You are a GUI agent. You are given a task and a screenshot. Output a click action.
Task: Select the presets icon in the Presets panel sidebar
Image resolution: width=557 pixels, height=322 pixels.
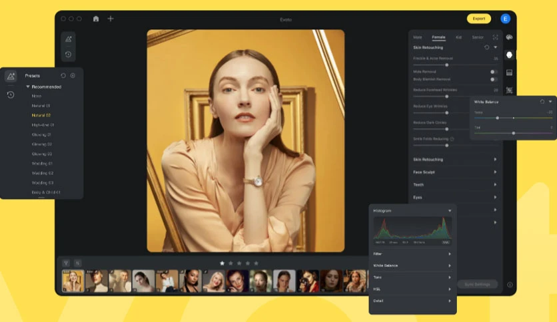11,76
